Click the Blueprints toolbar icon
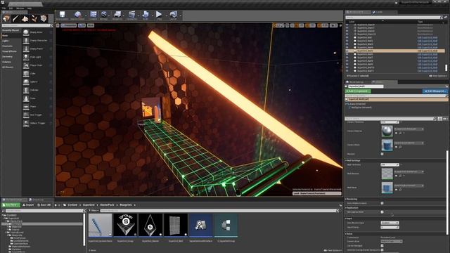This screenshot has height=253, width=450. pos(117,14)
